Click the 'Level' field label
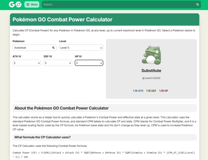 63,41
